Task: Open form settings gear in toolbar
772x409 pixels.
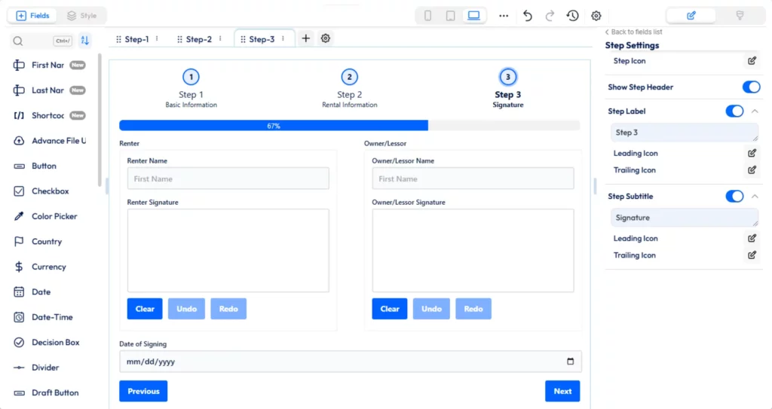Action: 596,16
